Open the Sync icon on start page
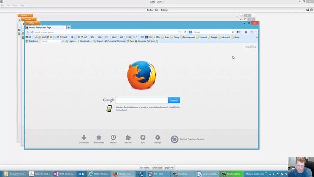 point(143,138)
